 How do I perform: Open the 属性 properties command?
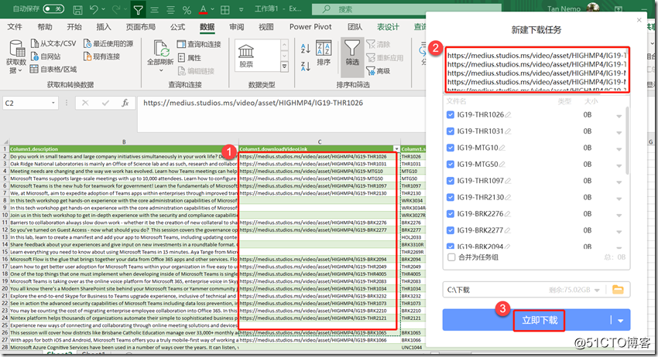point(189,57)
